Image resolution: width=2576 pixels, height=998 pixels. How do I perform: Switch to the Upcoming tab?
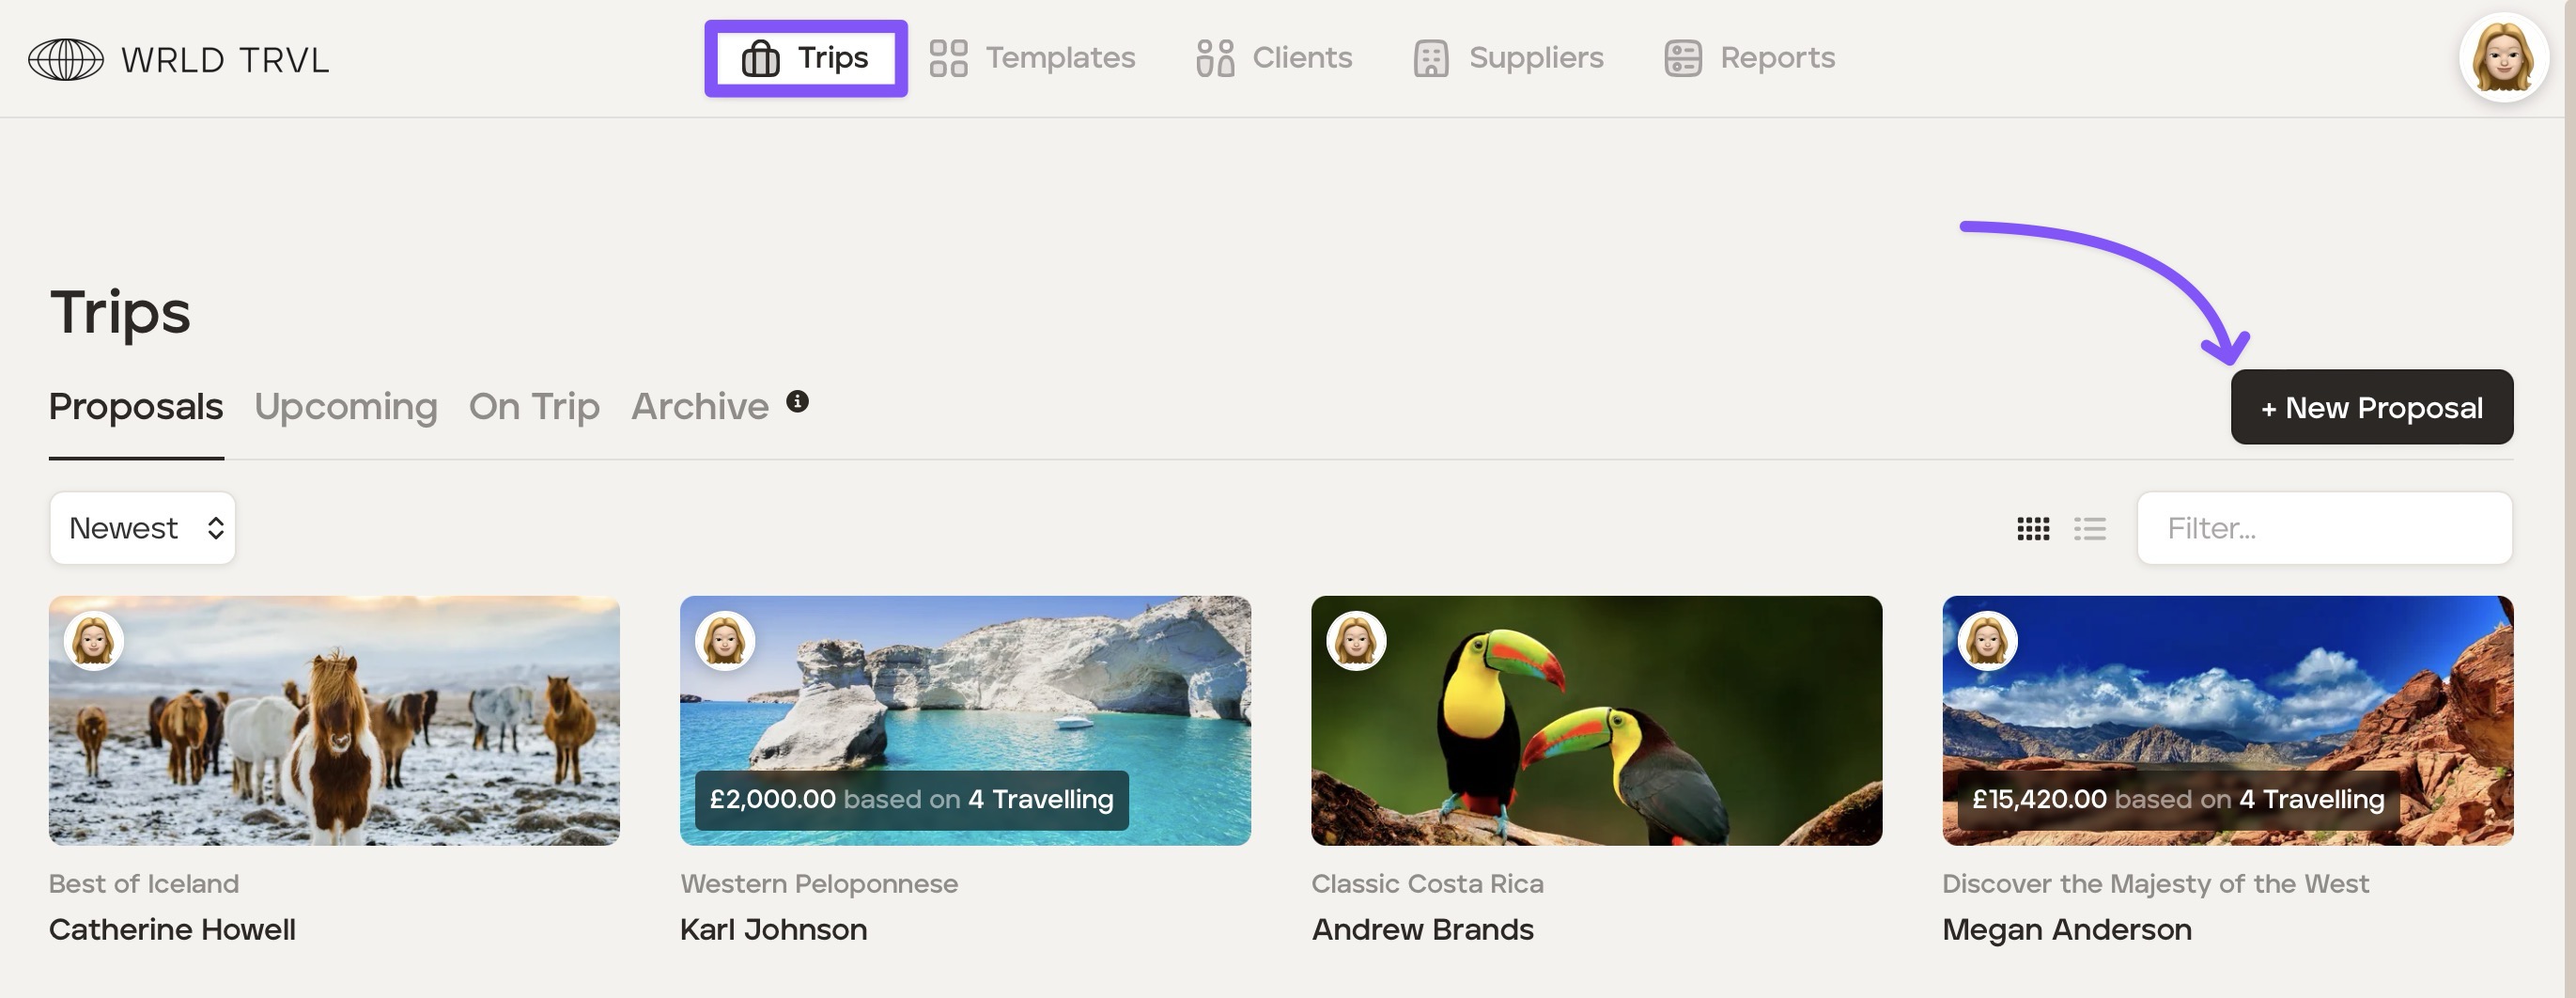pyautogui.click(x=346, y=407)
